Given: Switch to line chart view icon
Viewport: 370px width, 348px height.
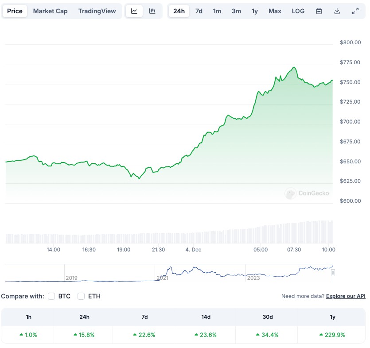Looking at the screenshot, I should (x=134, y=11).
